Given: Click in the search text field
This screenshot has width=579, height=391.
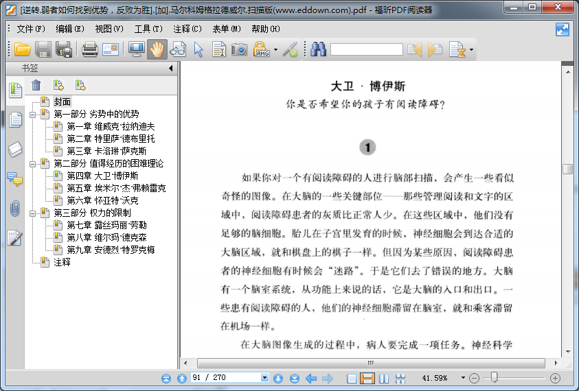Looking at the screenshot, I should pyautogui.click(x=366, y=49).
